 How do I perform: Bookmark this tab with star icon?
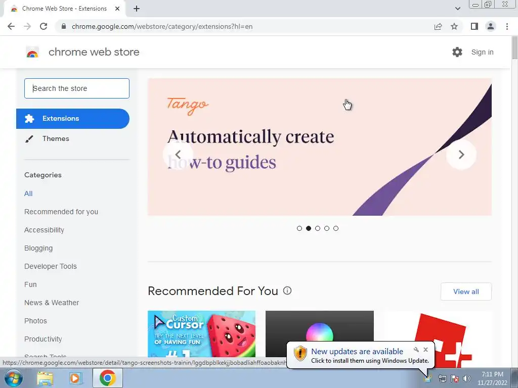(454, 26)
